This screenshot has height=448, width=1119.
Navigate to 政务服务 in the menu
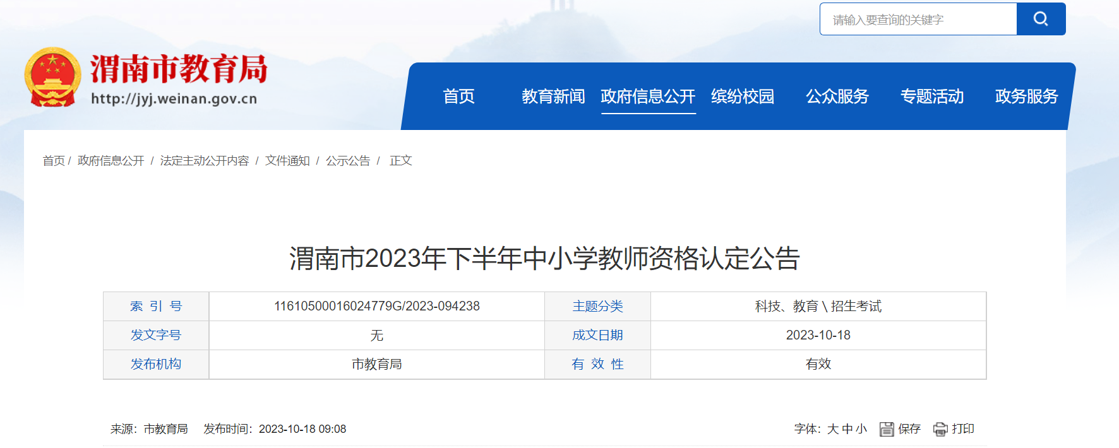[x=1026, y=97]
